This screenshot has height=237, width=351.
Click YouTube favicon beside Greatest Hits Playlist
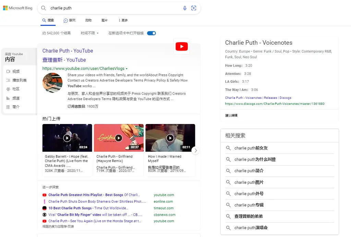(44, 195)
